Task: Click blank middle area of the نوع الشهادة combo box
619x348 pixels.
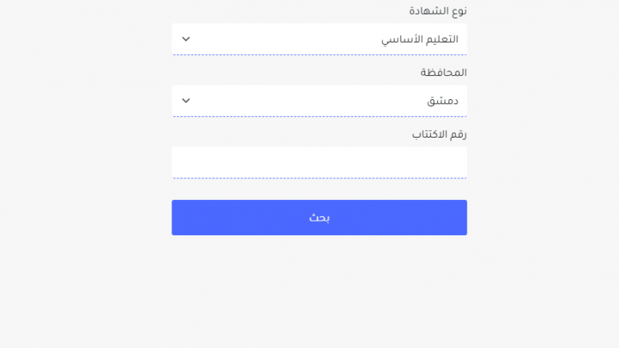Action: click(284, 39)
